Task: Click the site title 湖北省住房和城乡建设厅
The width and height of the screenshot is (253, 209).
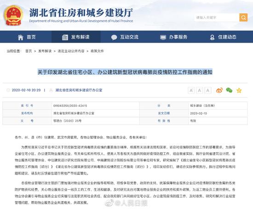Action: coord(81,12)
